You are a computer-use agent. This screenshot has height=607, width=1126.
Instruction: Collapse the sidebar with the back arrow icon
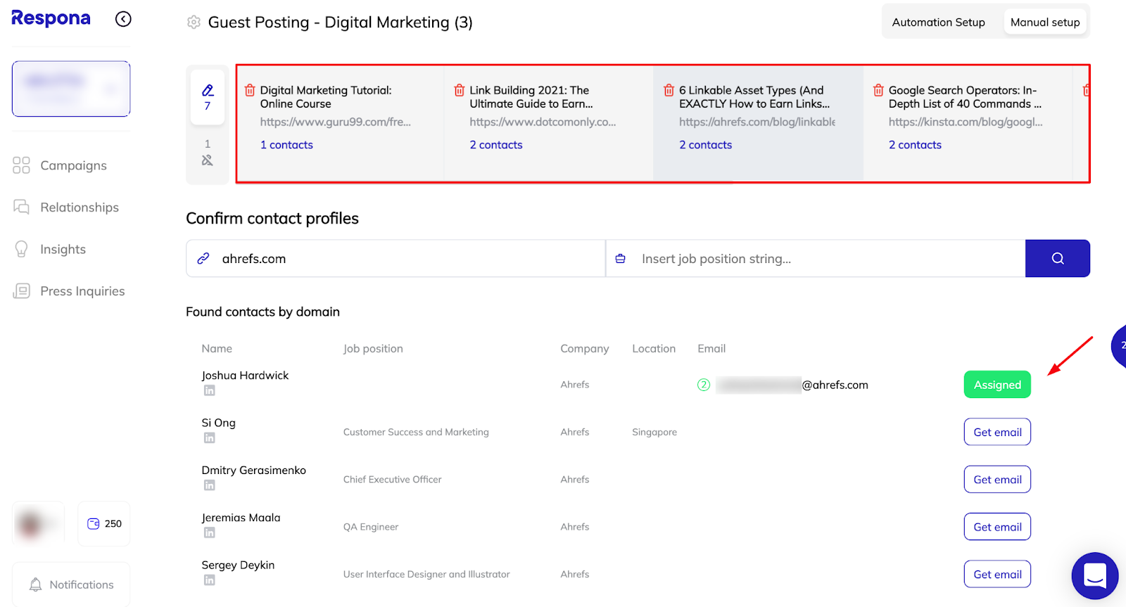point(123,19)
